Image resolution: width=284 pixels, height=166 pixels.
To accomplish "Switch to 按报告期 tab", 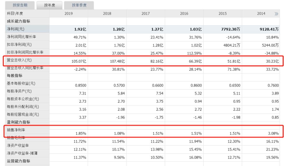I will [x=20, y=5].
